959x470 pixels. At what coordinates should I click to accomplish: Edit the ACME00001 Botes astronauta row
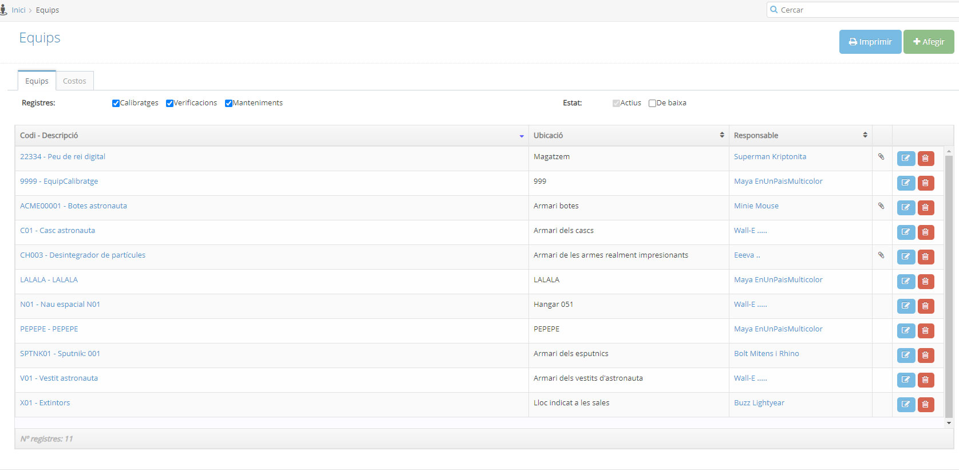(x=906, y=208)
